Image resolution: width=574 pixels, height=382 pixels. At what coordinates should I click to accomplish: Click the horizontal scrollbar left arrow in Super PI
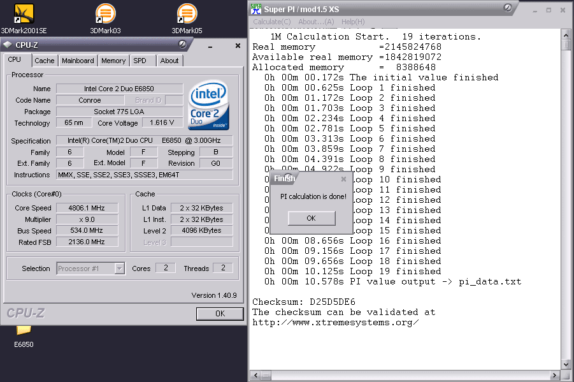pos(255,376)
